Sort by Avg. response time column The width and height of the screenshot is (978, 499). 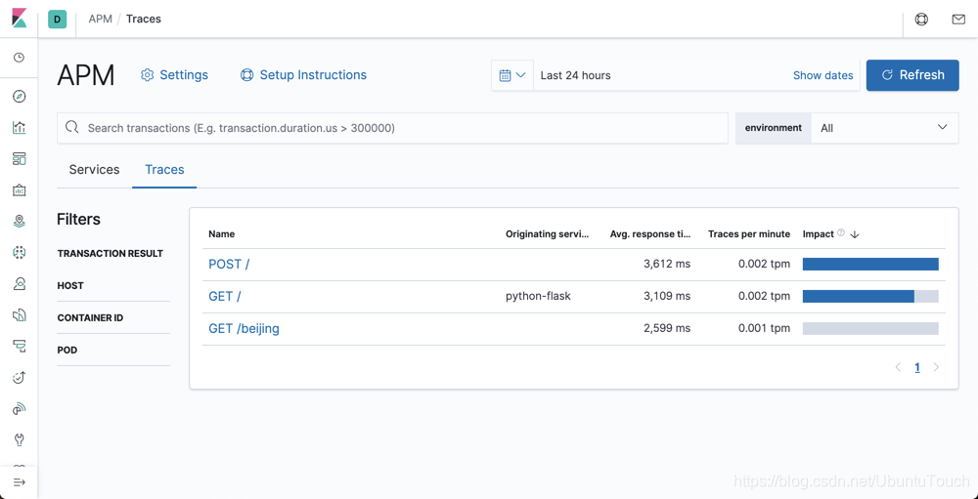(x=650, y=234)
